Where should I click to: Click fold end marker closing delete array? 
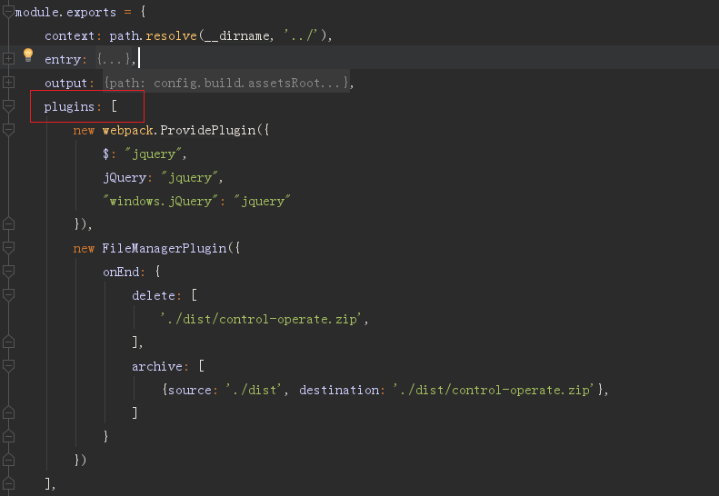tap(8, 342)
